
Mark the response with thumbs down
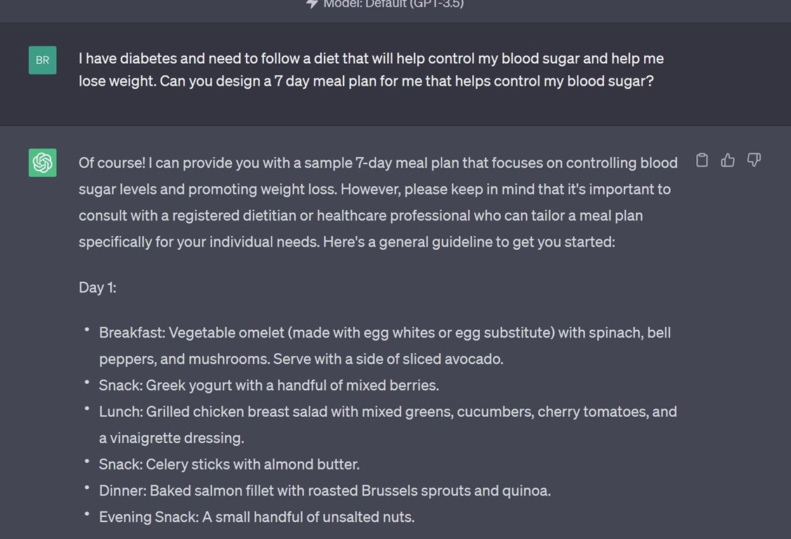[754, 161]
